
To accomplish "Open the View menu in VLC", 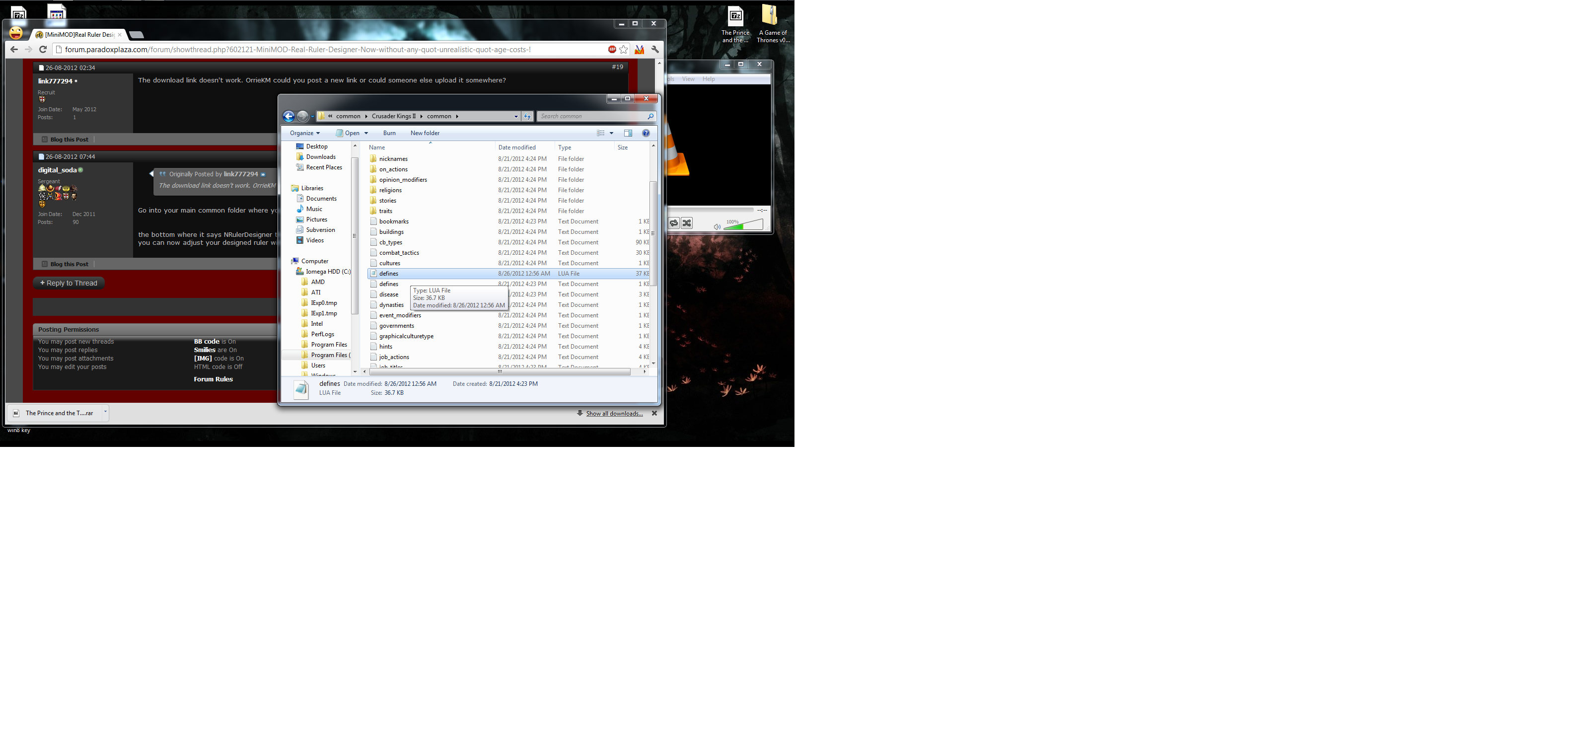I will click(688, 78).
